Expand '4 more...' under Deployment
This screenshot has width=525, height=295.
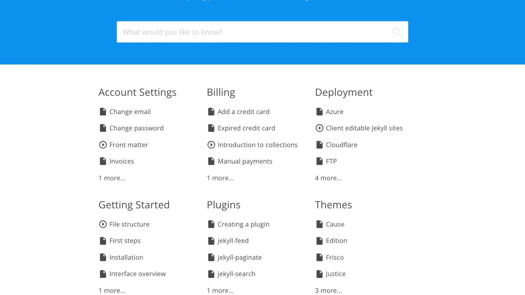point(328,178)
